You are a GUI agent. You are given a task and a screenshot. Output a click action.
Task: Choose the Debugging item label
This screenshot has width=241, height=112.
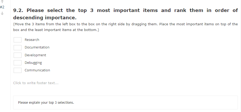(33, 63)
